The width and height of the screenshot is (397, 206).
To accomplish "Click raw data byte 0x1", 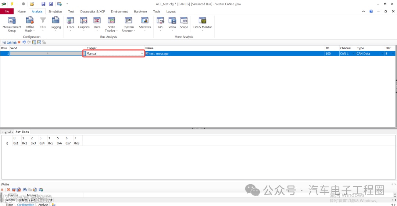I will [16, 143].
